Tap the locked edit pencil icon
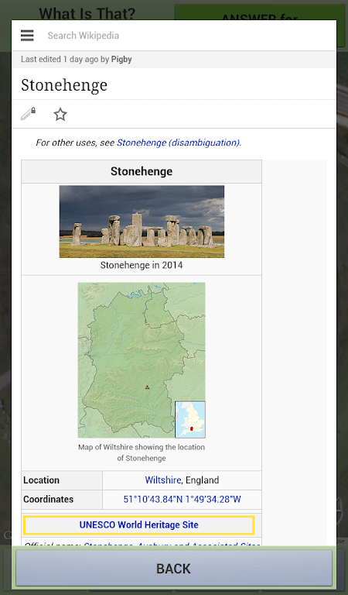Viewport: 348px width, 595px height. 28,113
